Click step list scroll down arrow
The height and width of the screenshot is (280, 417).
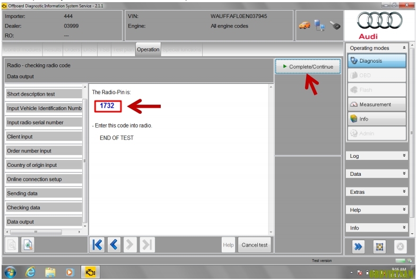85,226
